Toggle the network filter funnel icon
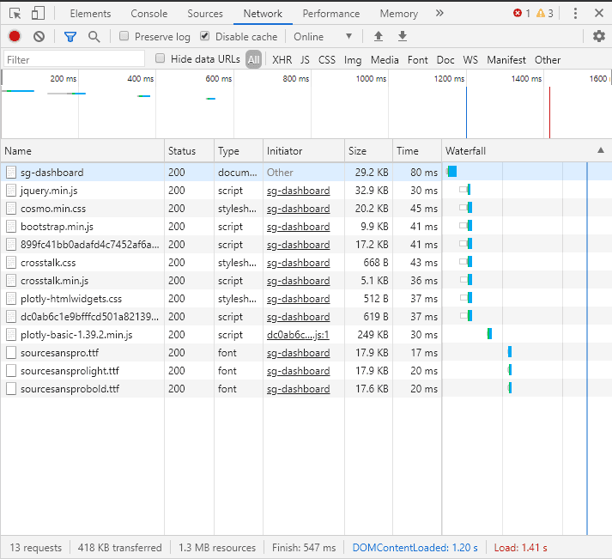Image resolution: width=612 pixels, height=559 pixels. tap(70, 37)
